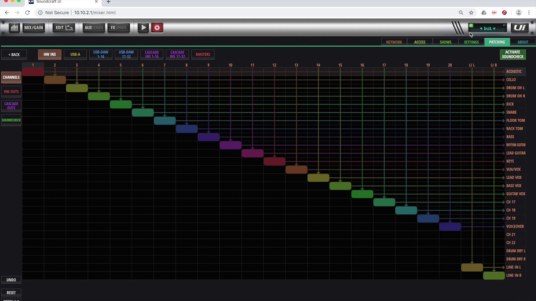
Task: Open the Init show/snapshot dropdown
Action: coord(487,28)
